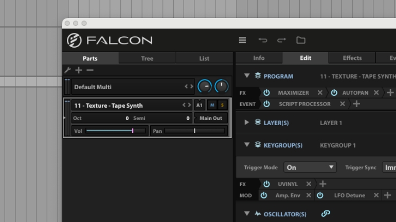Add a keygroup modulator with plus icon
Image resolution: width=396 pixels, height=222 pixels.
coord(388,195)
